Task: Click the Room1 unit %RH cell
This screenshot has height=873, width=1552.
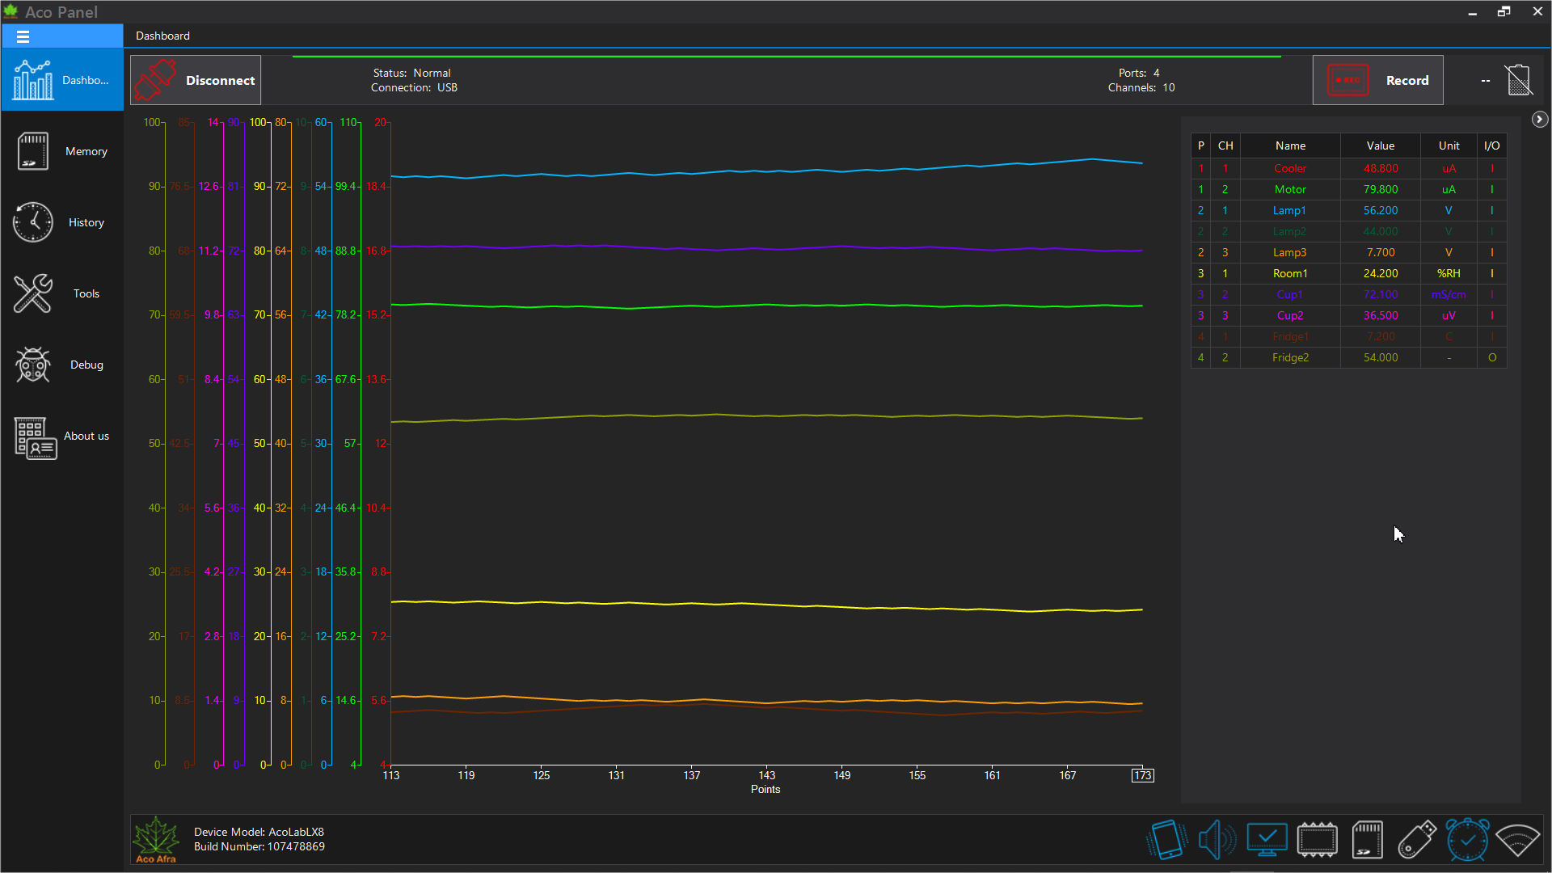Action: point(1449,273)
